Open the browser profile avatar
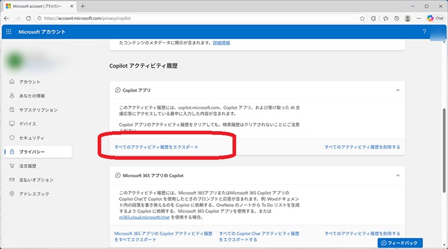This screenshot has width=448, height=249. click(408, 18)
